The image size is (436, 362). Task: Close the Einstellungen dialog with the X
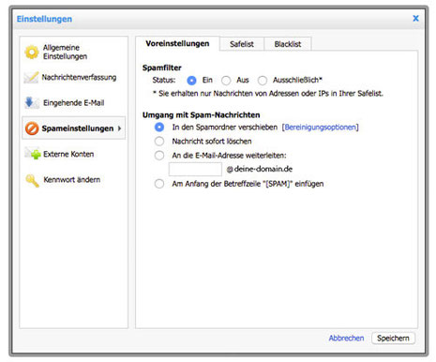click(415, 19)
